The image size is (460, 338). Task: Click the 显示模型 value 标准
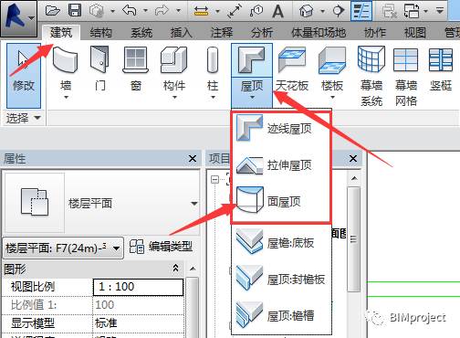(138, 322)
